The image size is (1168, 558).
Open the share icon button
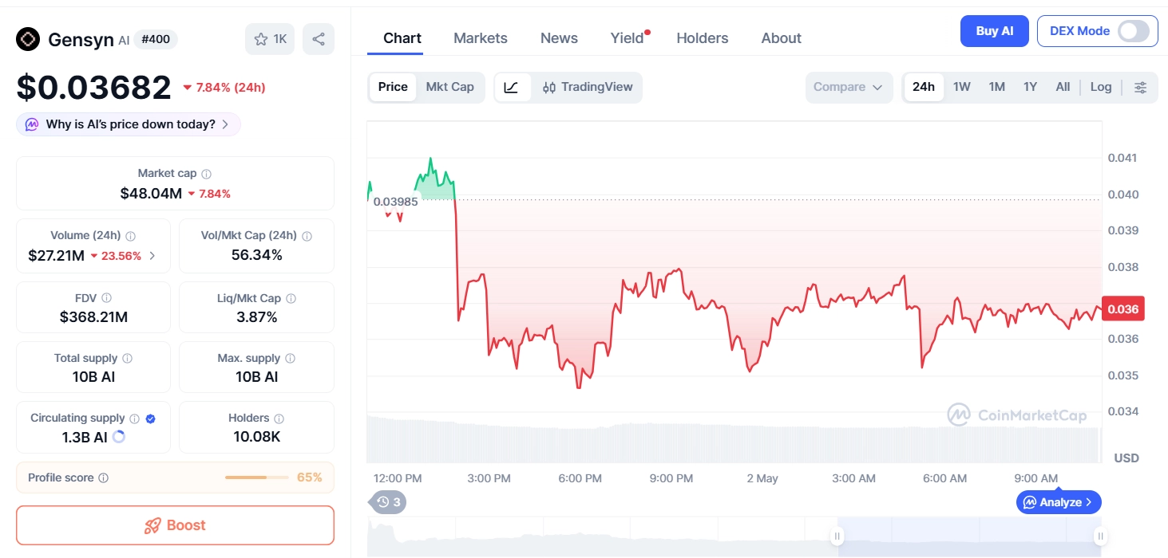click(319, 39)
